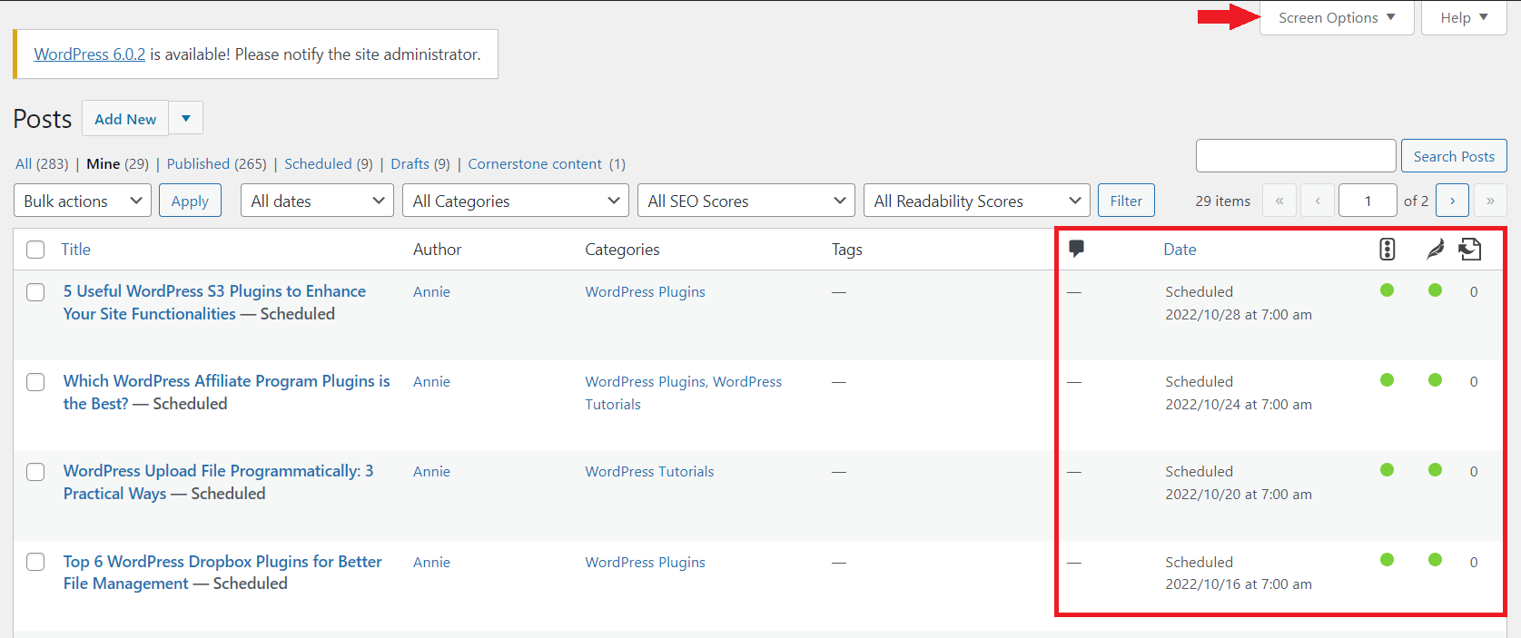Check the 5 Useful WordPress S3 Plugins post

pyautogui.click(x=35, y=292)
